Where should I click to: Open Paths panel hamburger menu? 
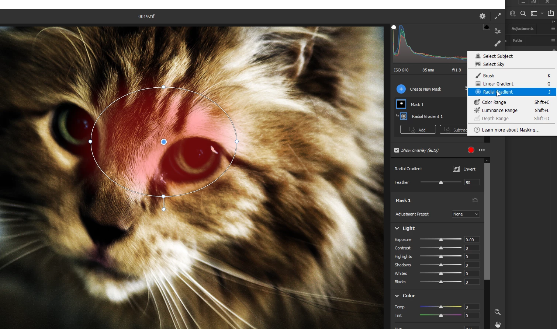click(553, 41)
